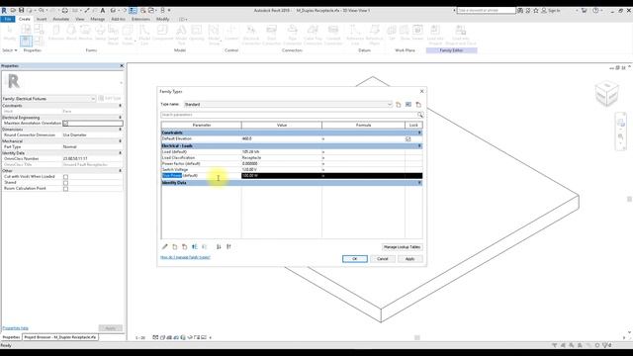Switch to the Manage ribbon tab
Screen dimensions: 633x356
98,19
